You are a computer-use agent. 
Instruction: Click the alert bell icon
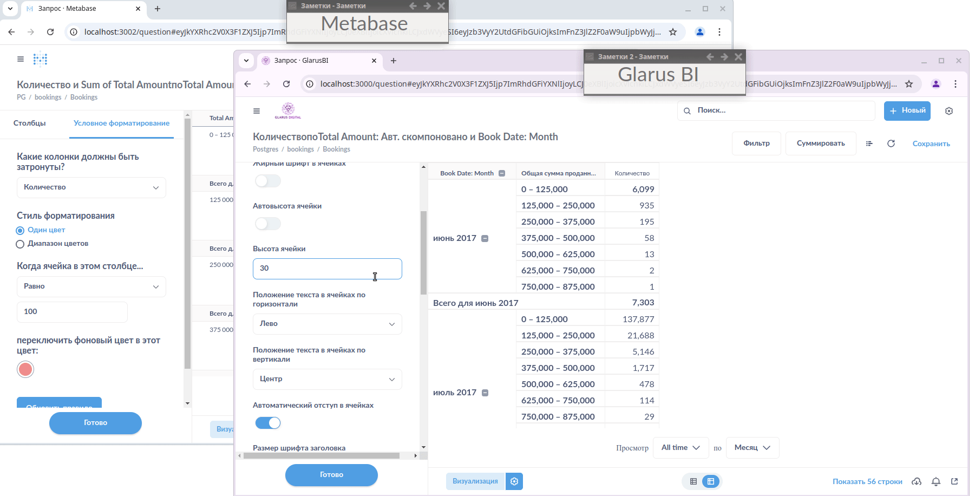(935, 481)
